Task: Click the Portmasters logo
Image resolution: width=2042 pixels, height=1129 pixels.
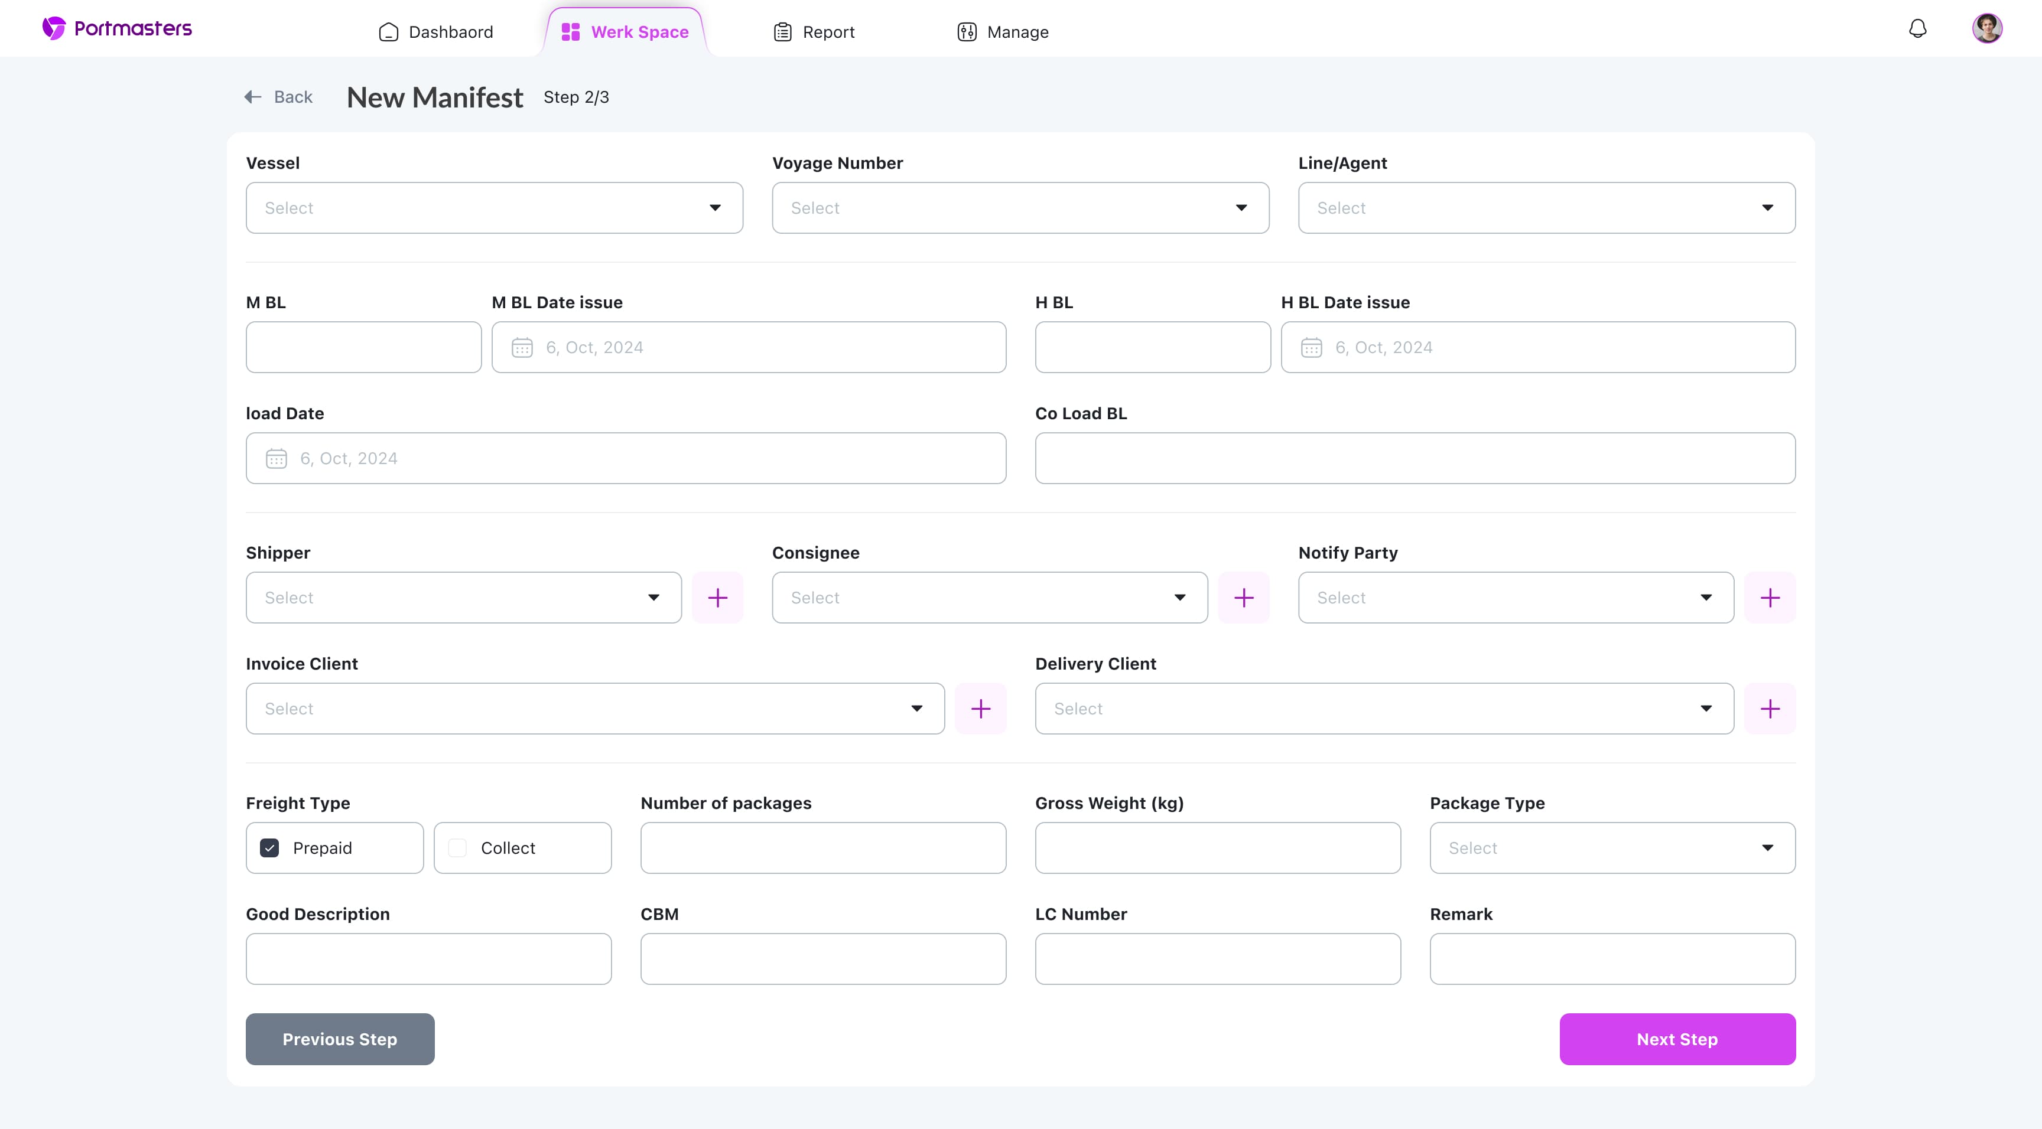Action: [x=116, y=27]
